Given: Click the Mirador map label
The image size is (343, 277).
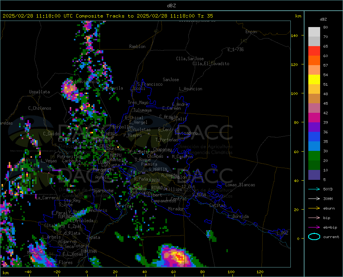Looking at the screenshot, I should pos(176,209).
